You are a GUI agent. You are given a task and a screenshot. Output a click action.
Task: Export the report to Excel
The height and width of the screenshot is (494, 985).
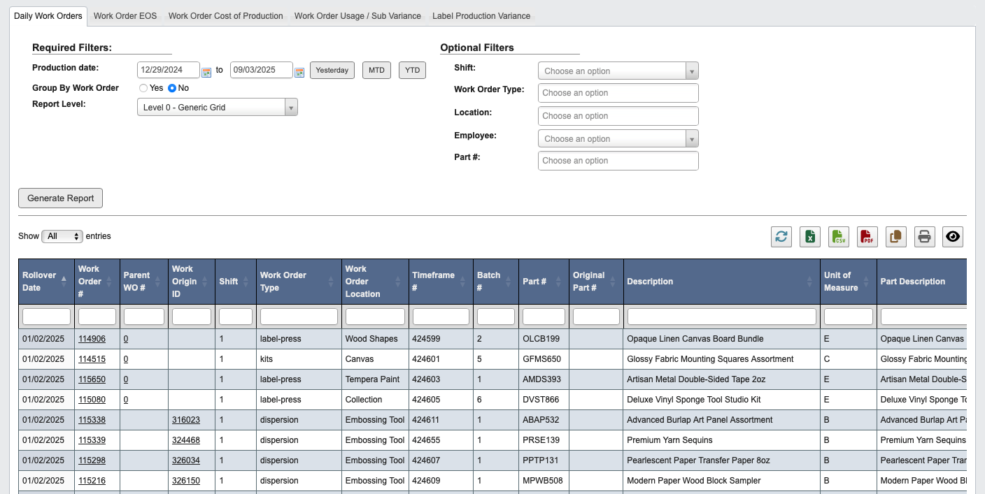pos(809,237)
